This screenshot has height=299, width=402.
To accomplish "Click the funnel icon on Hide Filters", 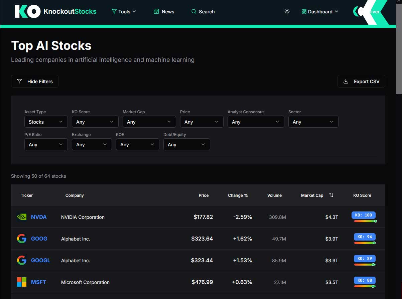I will 20,81.
